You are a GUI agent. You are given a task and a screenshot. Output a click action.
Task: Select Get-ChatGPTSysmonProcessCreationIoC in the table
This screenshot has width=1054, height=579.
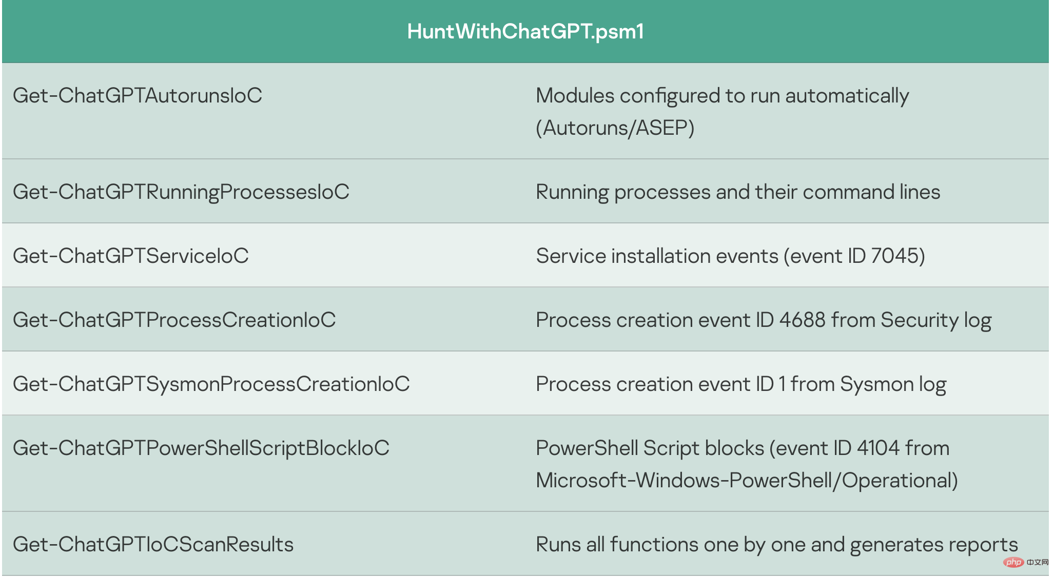(x=211, y=384)
